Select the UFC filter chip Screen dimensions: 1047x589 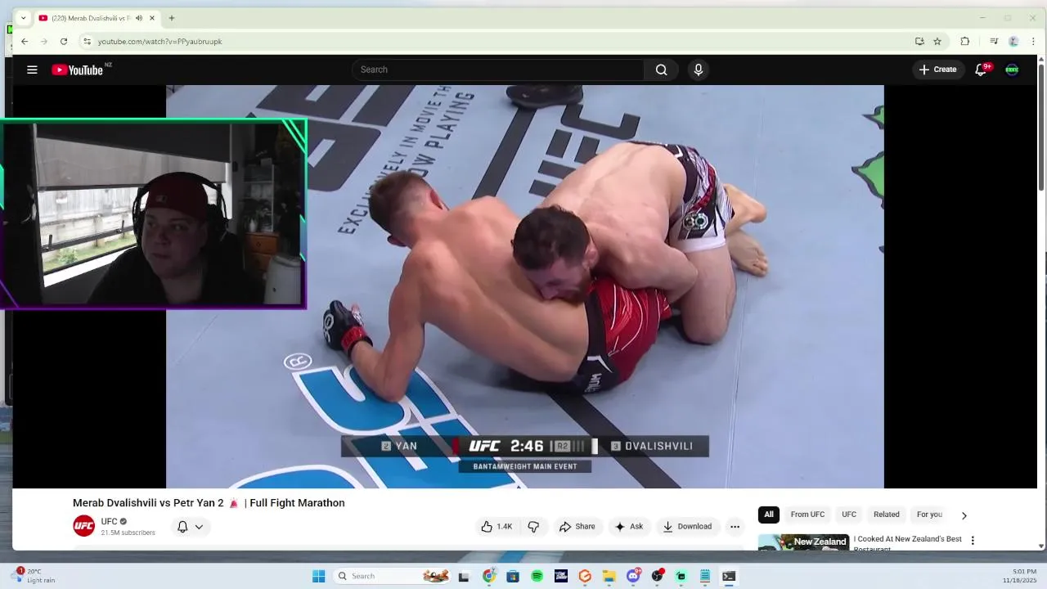pyautogui.click(x=849, y=515)
